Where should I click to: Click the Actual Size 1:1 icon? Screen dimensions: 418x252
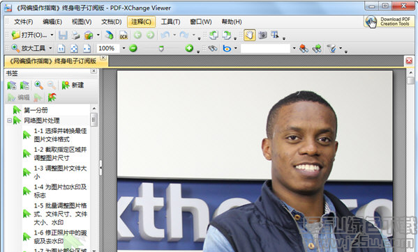tap(61, 48)
